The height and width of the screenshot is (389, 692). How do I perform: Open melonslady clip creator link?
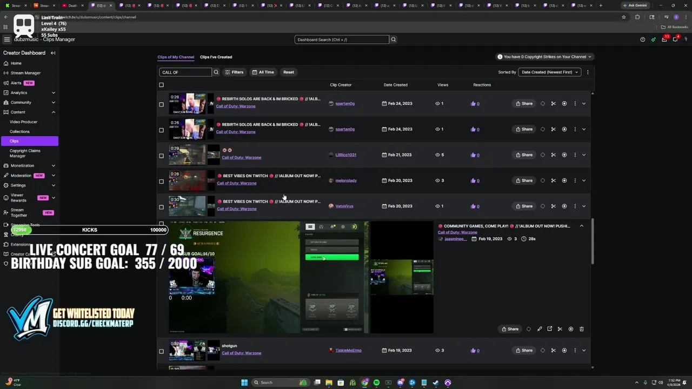(346, 180)
